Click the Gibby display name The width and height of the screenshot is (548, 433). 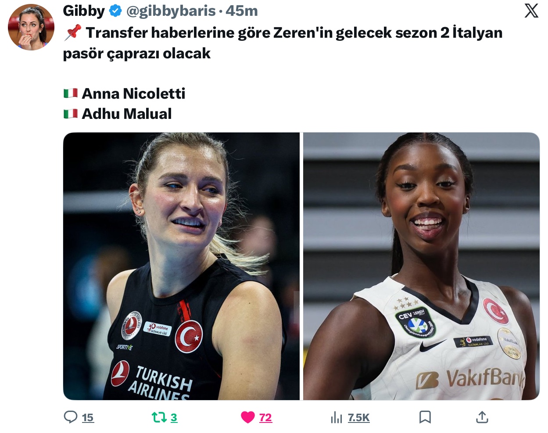[84, 11]
